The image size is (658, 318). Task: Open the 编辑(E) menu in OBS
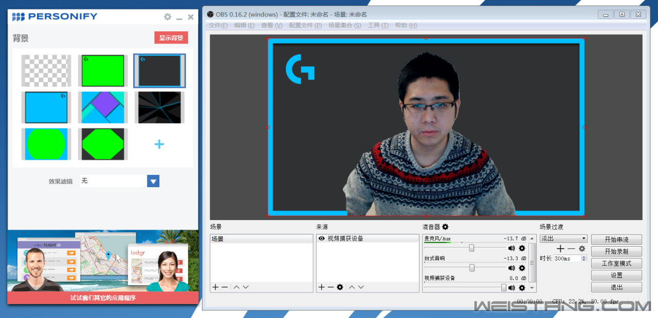click(x=244, y=25)
